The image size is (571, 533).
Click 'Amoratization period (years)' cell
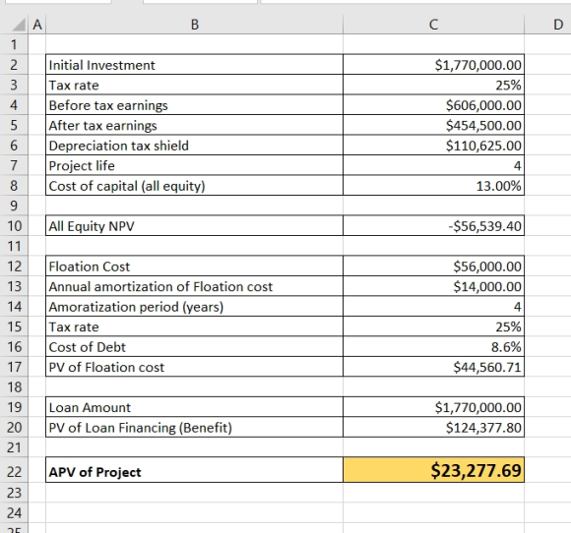195,307
